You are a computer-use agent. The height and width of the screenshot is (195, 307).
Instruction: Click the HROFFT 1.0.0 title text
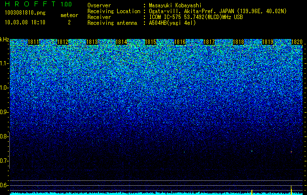coord(39,4)
